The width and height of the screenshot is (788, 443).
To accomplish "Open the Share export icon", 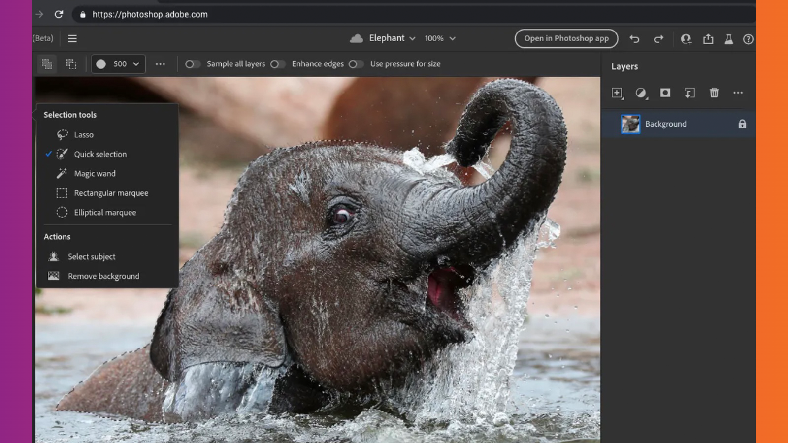I will pyautogui.click(x=708, y=38).
